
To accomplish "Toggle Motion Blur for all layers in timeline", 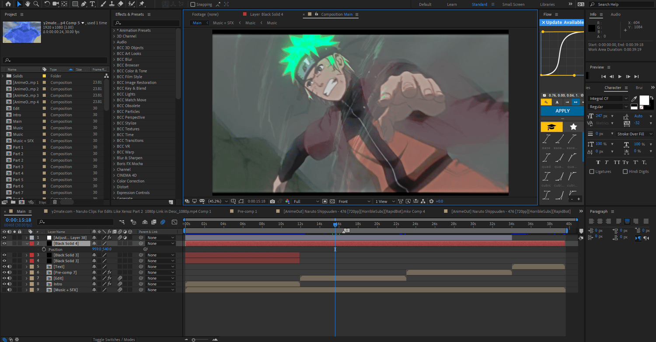I will pos(163,222).
